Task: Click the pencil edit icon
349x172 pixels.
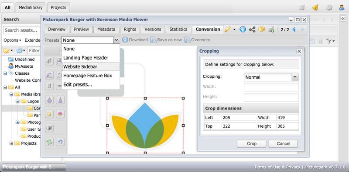Action: [x=227, y=29]
